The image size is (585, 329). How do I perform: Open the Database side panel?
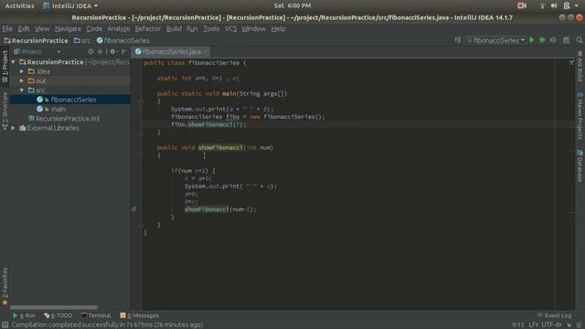pos(580,166)
